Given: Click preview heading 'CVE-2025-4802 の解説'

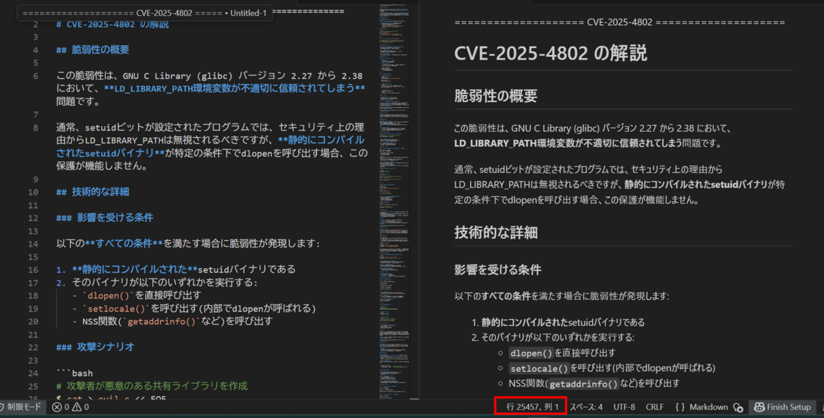Looking at the screenshot, I should click(x=550, y=54).
